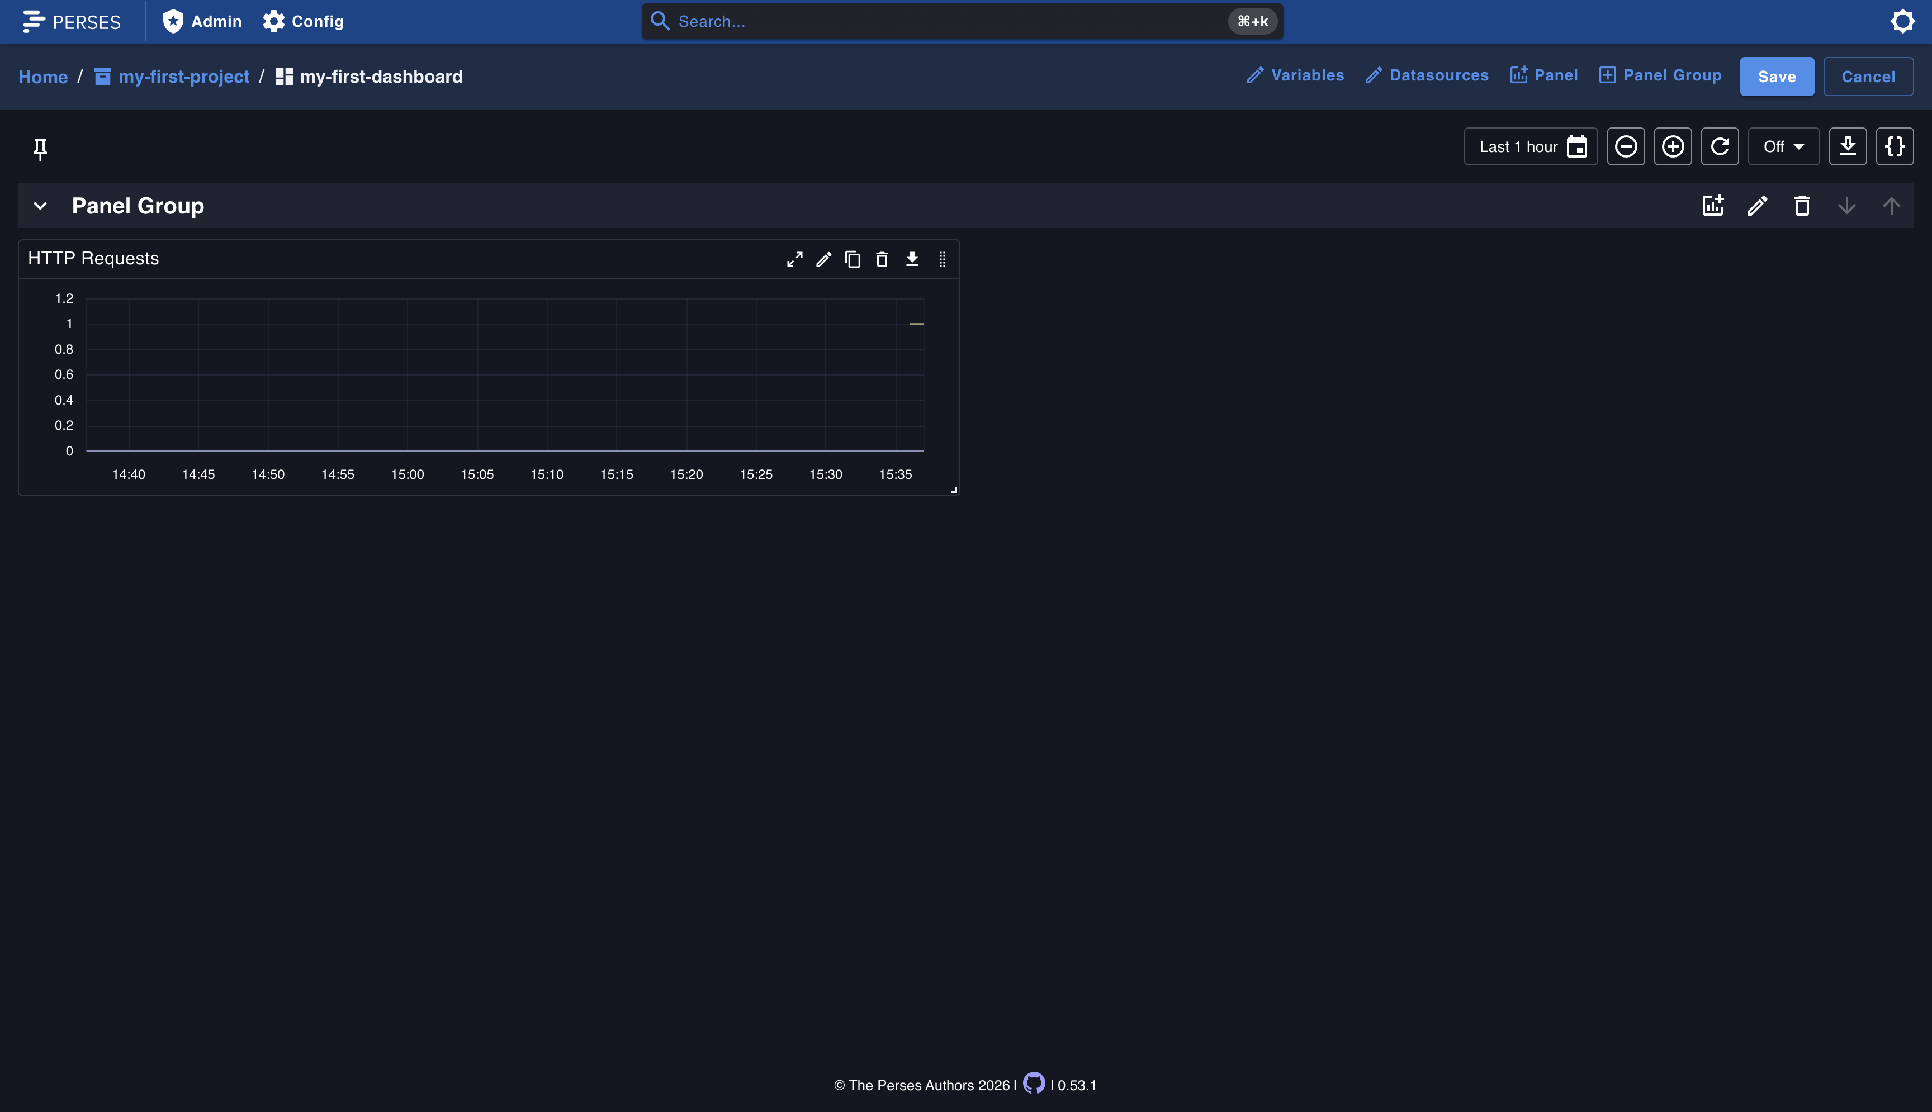Move Panel Group down
Viewport: 1932px width, 1112px height.
(x=1846, y=206)
